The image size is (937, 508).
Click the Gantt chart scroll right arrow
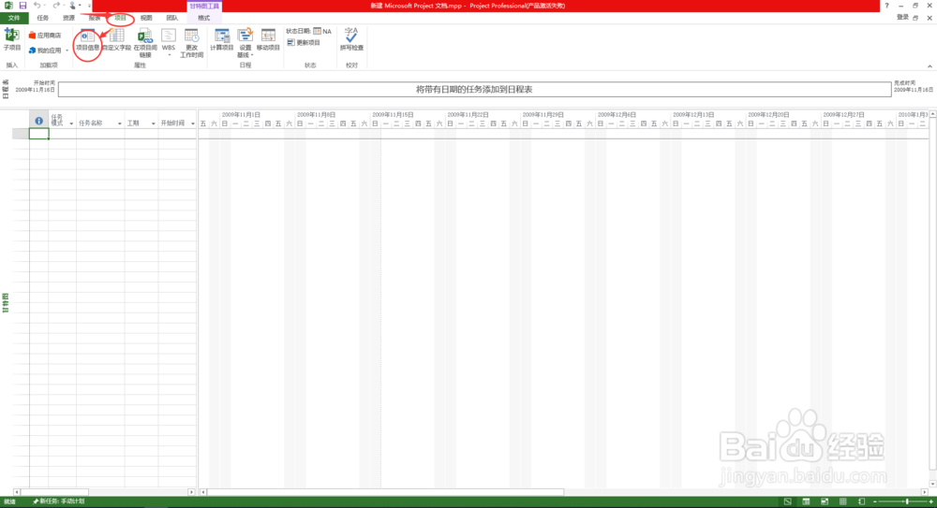925,492
